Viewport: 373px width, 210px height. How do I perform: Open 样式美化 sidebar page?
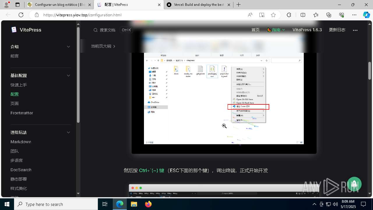[x=19, y=188]
